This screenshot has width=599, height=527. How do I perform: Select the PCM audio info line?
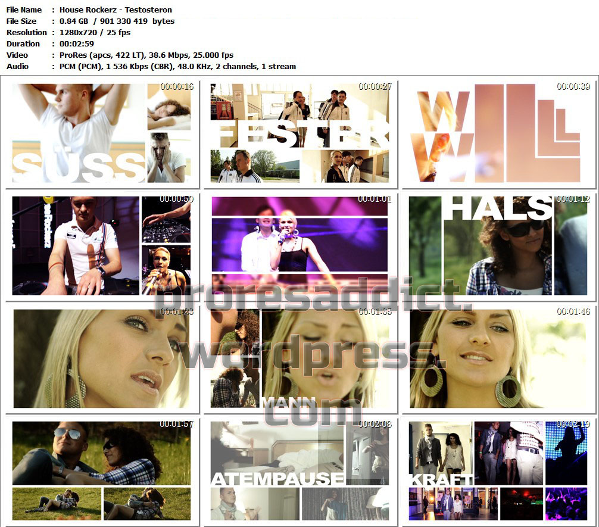tap(177, 66)
